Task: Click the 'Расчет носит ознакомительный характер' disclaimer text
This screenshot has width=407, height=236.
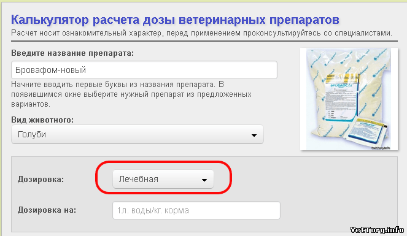Action: pyautogui.click(x=201, y=33)
